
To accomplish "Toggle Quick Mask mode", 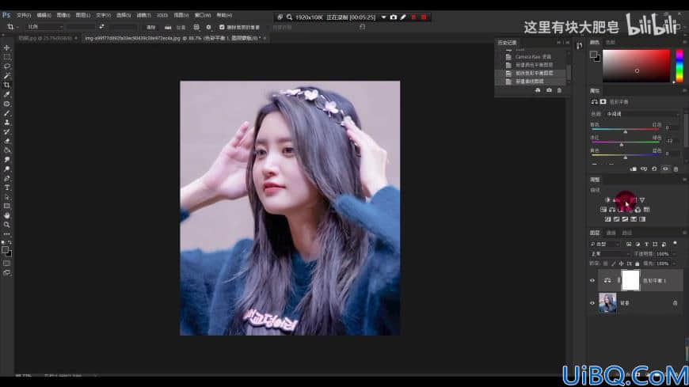I will coord(6,263).
